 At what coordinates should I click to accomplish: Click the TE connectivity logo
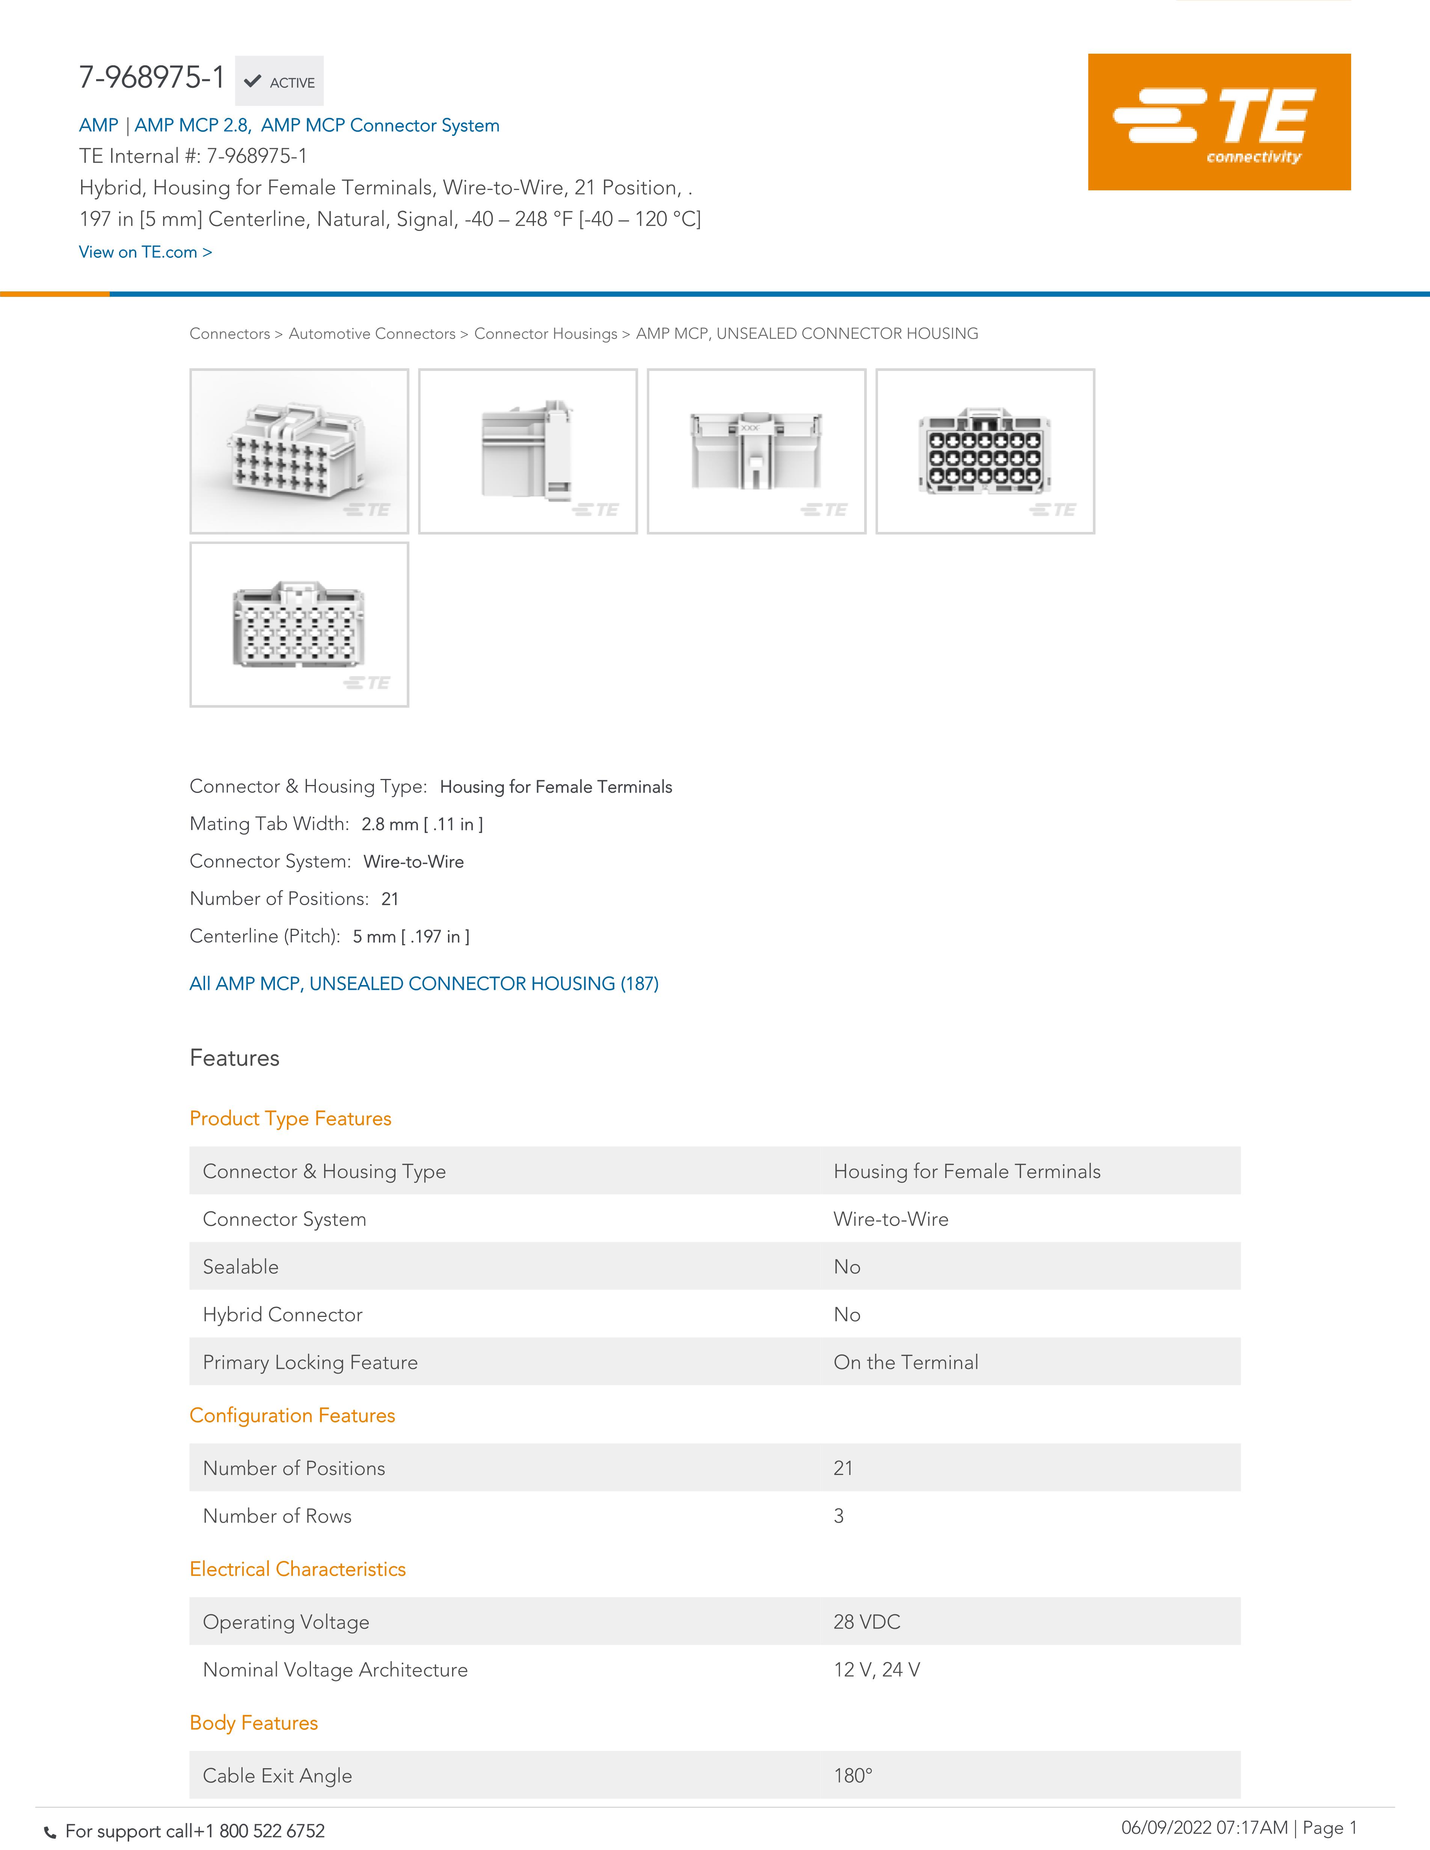[1219, 122]
